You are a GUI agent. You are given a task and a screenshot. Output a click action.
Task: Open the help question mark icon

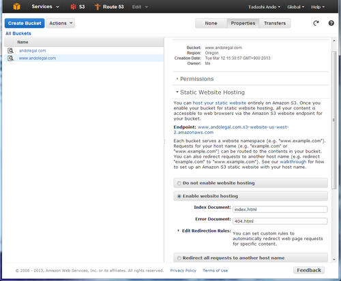(x=331, y=23)
